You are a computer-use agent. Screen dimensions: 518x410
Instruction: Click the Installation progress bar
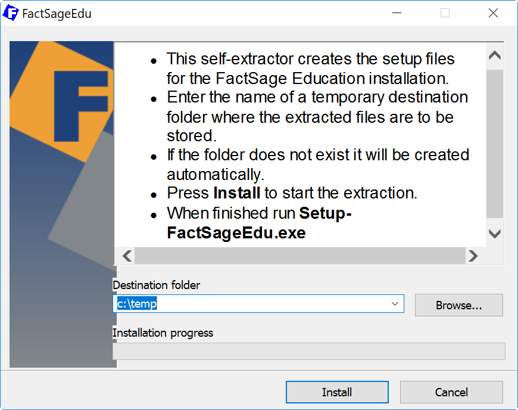click(309, 351)
